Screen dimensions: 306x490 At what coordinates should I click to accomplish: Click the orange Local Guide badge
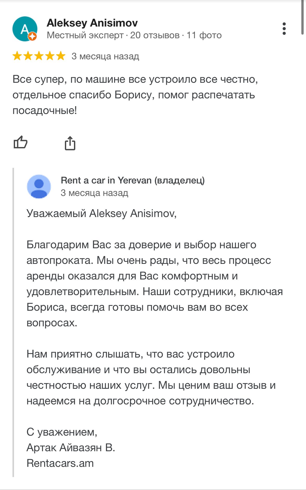click(x=32, y=37)
